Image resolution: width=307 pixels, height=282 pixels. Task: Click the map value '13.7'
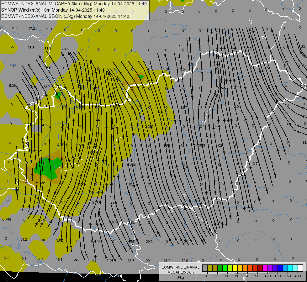tap(254, 164)
